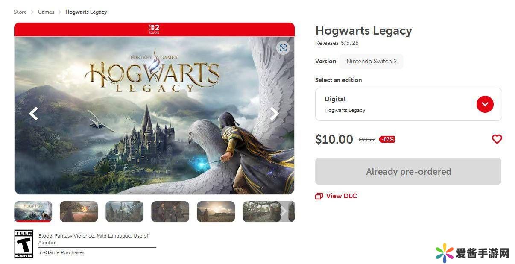
Task: Select the second screenshot thumbnail
Action: pos(79,211)
